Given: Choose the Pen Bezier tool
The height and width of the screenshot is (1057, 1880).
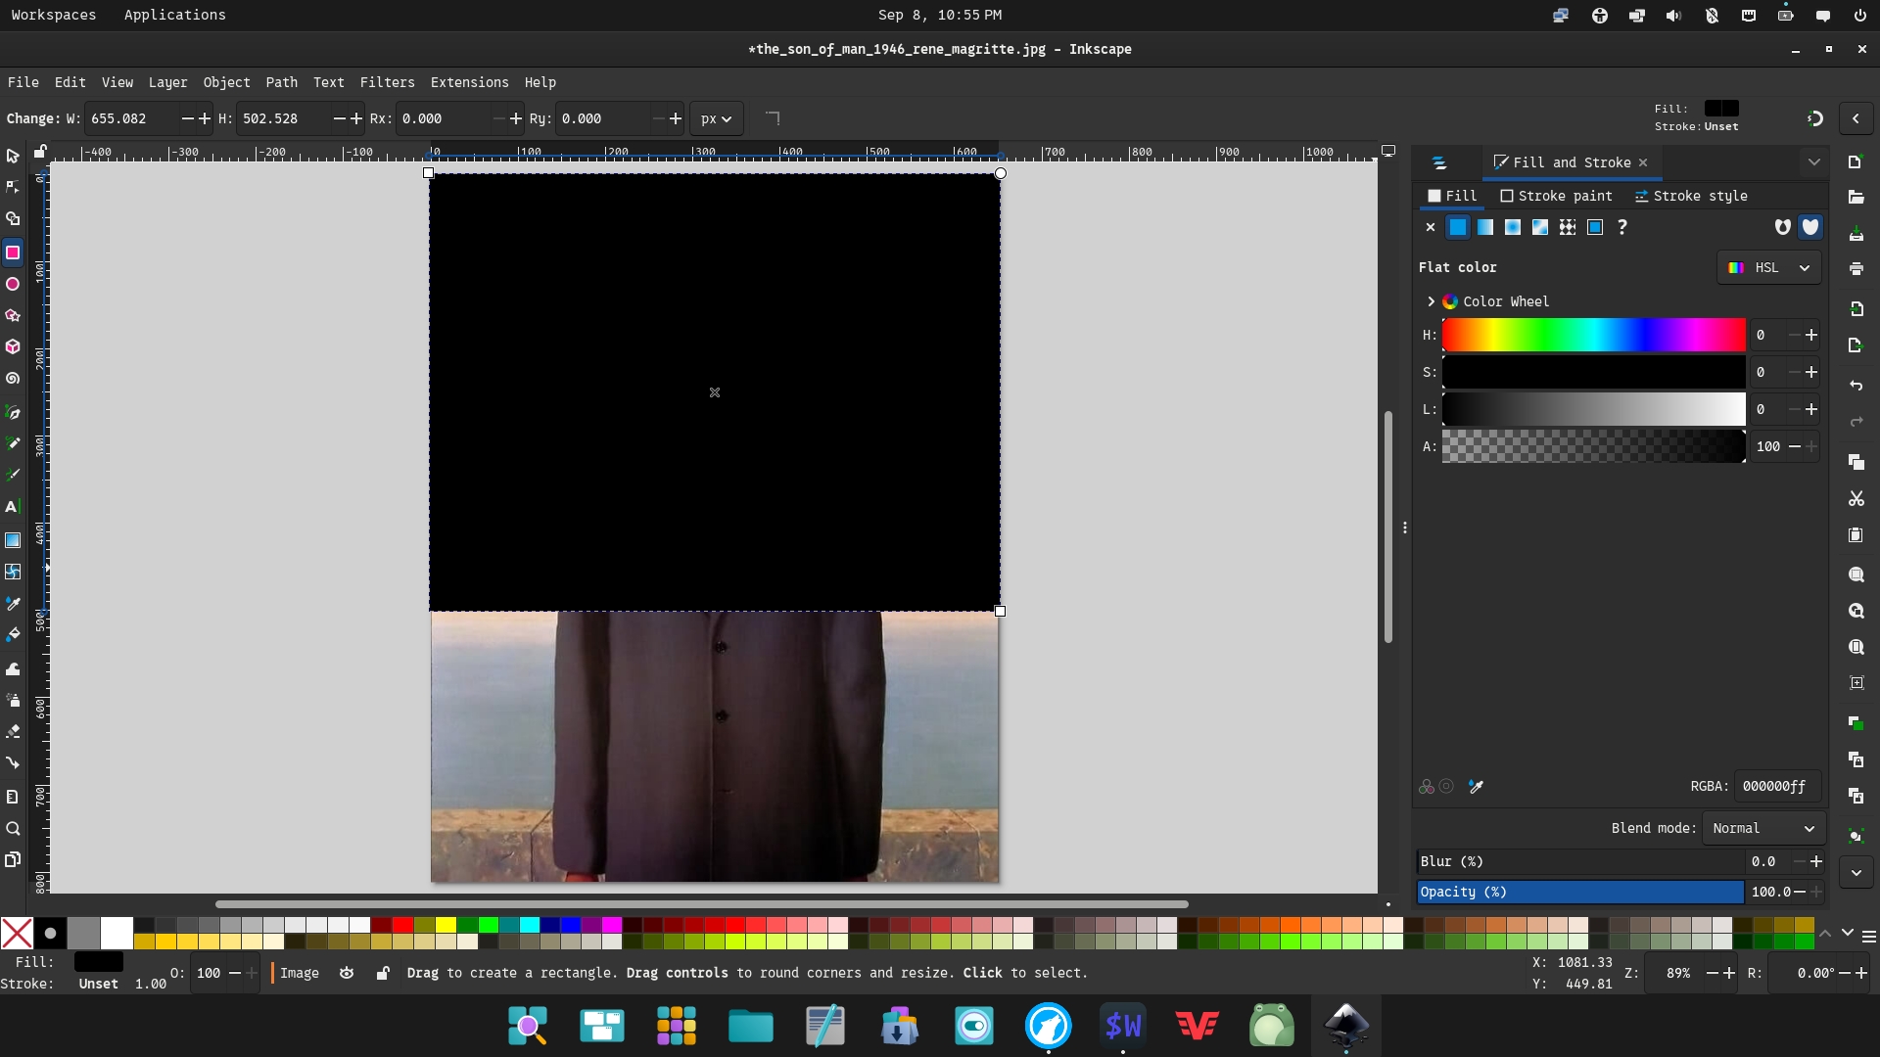Looking at the screenshot, I should 13,412.
